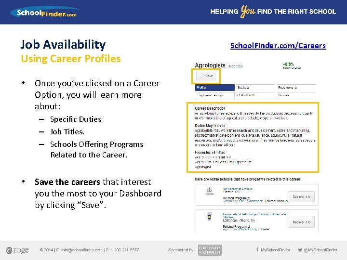The image size is (347, 260).
Task: Click the Facebook icon beside MySchoolFinder
Action: click(257, 249)
